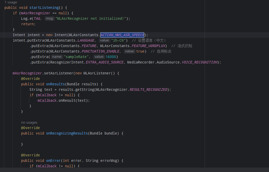Click the onError method name
The width and height of the screenshot is (269, 172).
[x=53, y=161]
